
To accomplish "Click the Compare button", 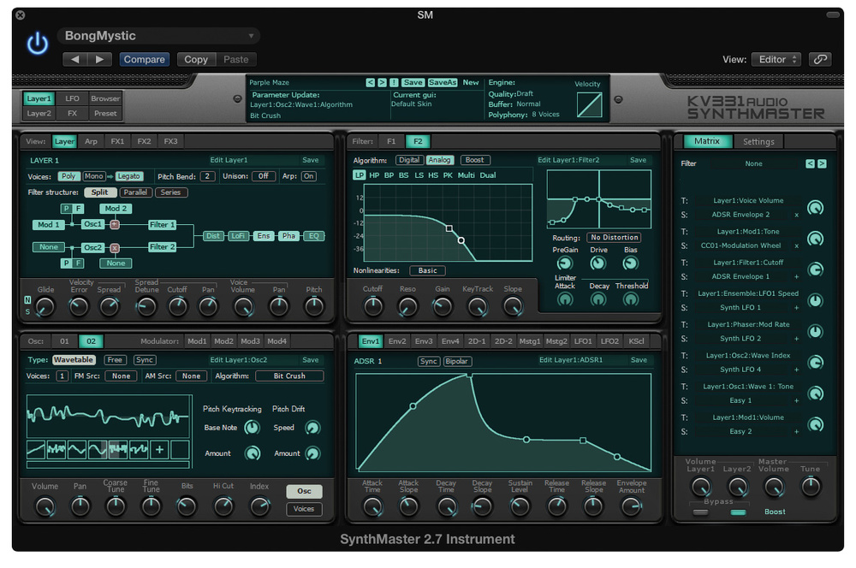I will 144,59.
